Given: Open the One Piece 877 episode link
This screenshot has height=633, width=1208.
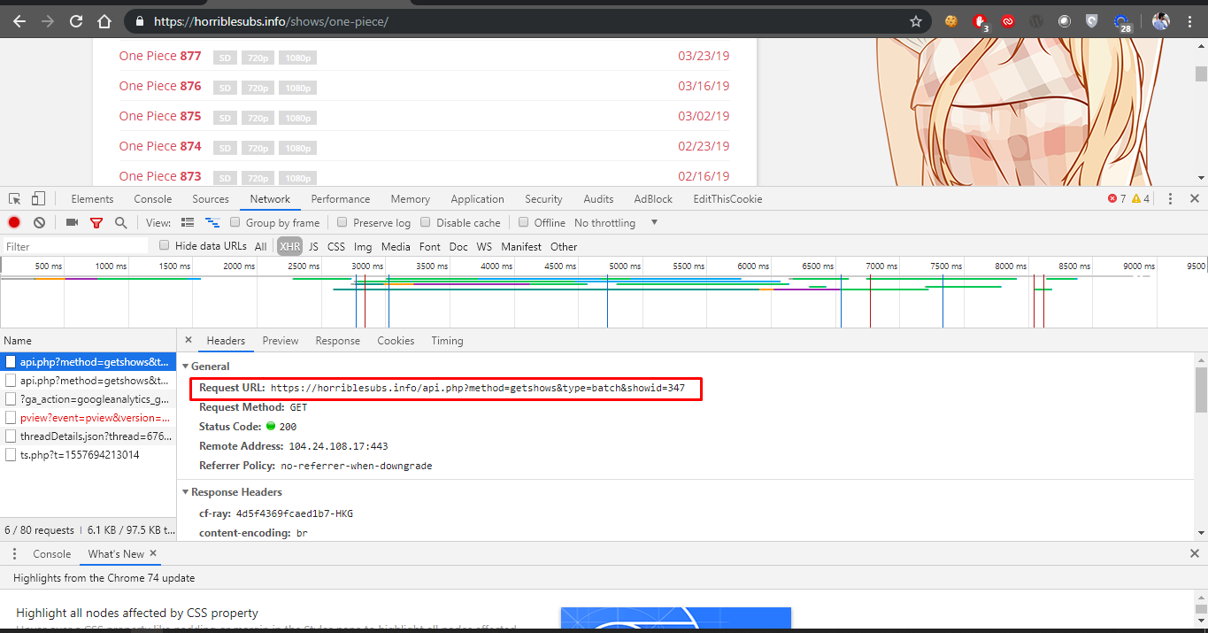Looking at the screenshot, I should pos(160,56).
